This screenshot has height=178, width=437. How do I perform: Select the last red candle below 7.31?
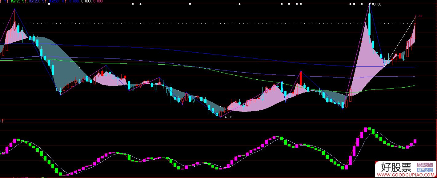(415, 31)
